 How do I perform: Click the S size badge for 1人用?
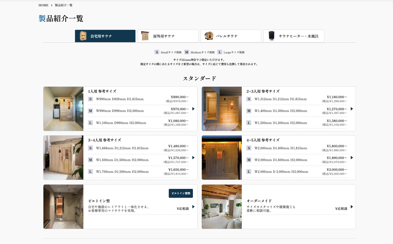(90, 99)
